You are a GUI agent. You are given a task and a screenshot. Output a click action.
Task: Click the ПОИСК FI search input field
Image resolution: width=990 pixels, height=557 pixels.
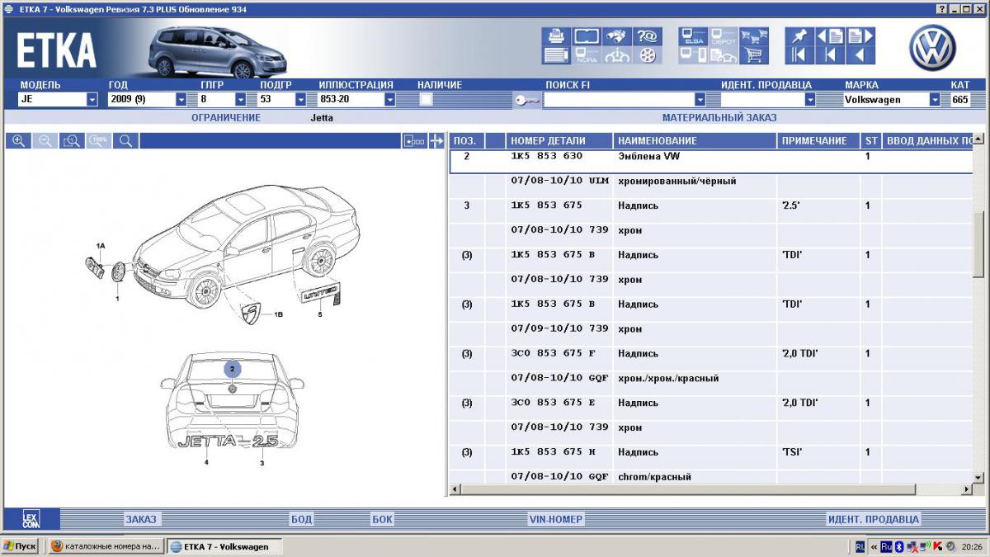point(619,100)
